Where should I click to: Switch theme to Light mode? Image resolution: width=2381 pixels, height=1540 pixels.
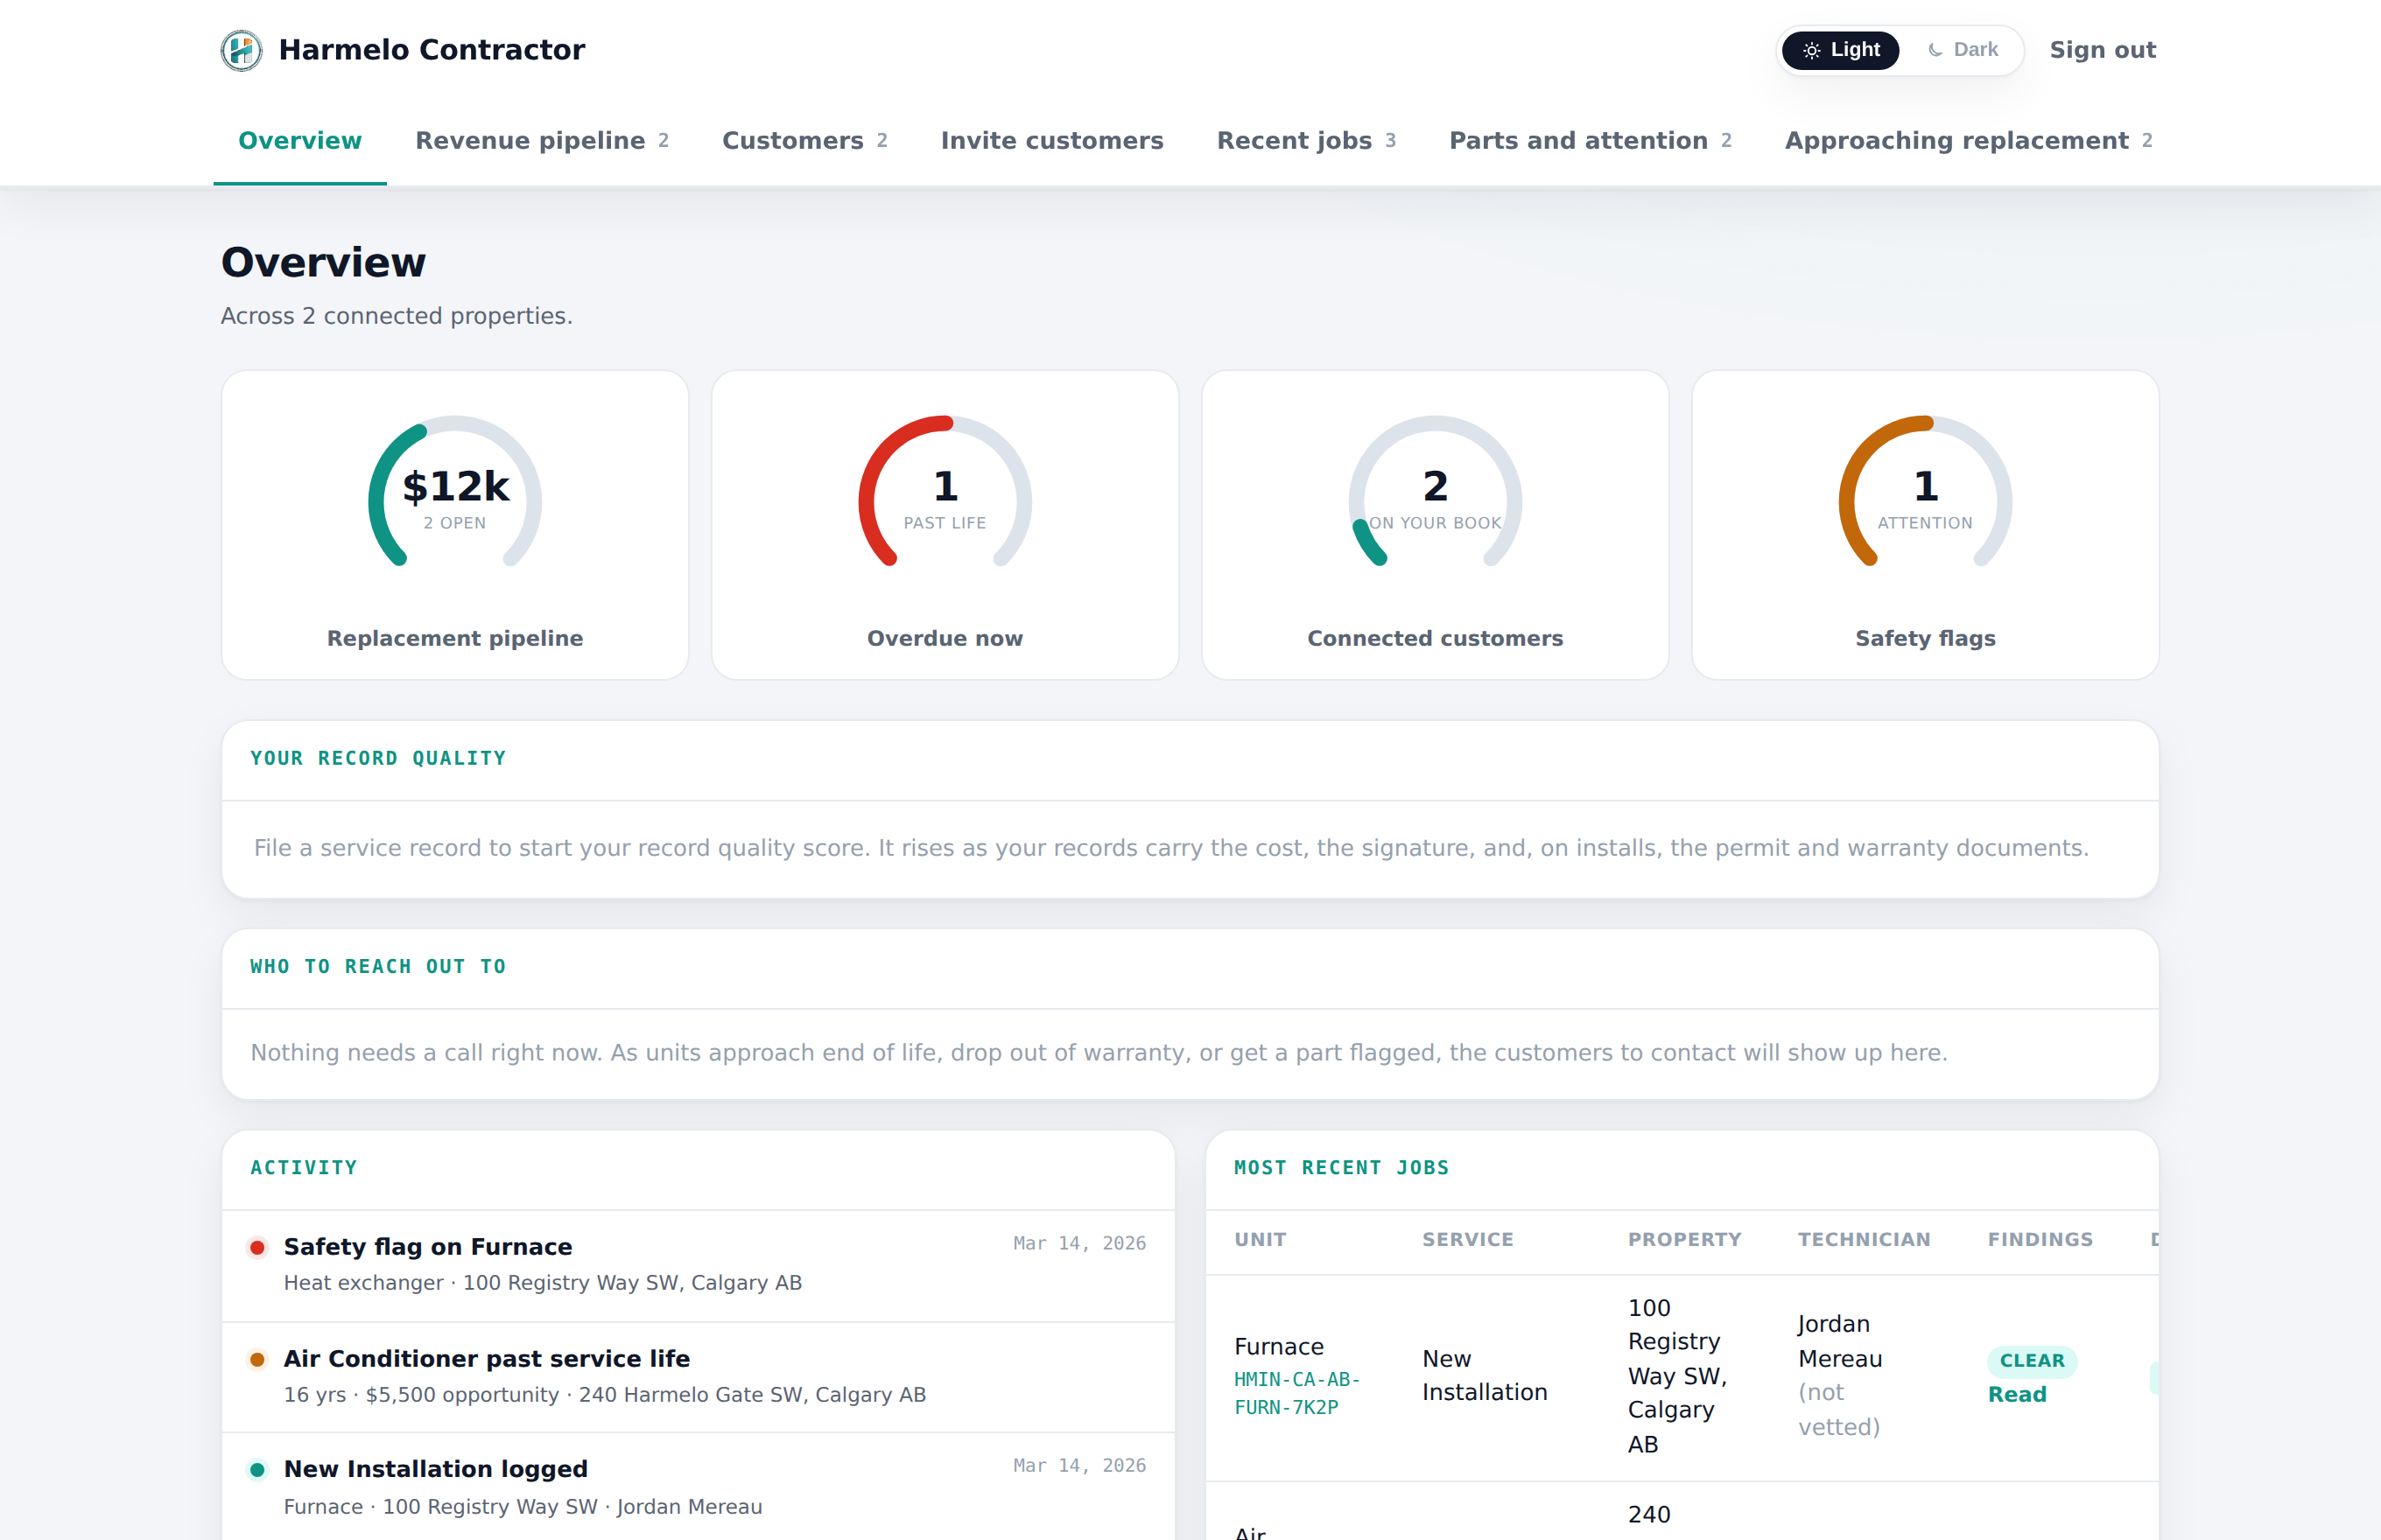click(x=1841, y=50)
